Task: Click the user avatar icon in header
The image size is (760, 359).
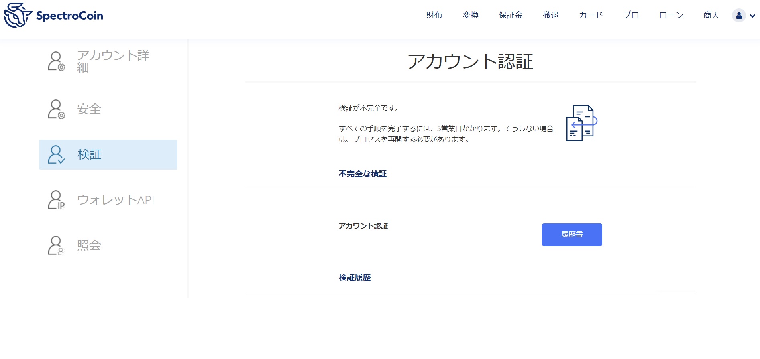Action: click(738, 16)
